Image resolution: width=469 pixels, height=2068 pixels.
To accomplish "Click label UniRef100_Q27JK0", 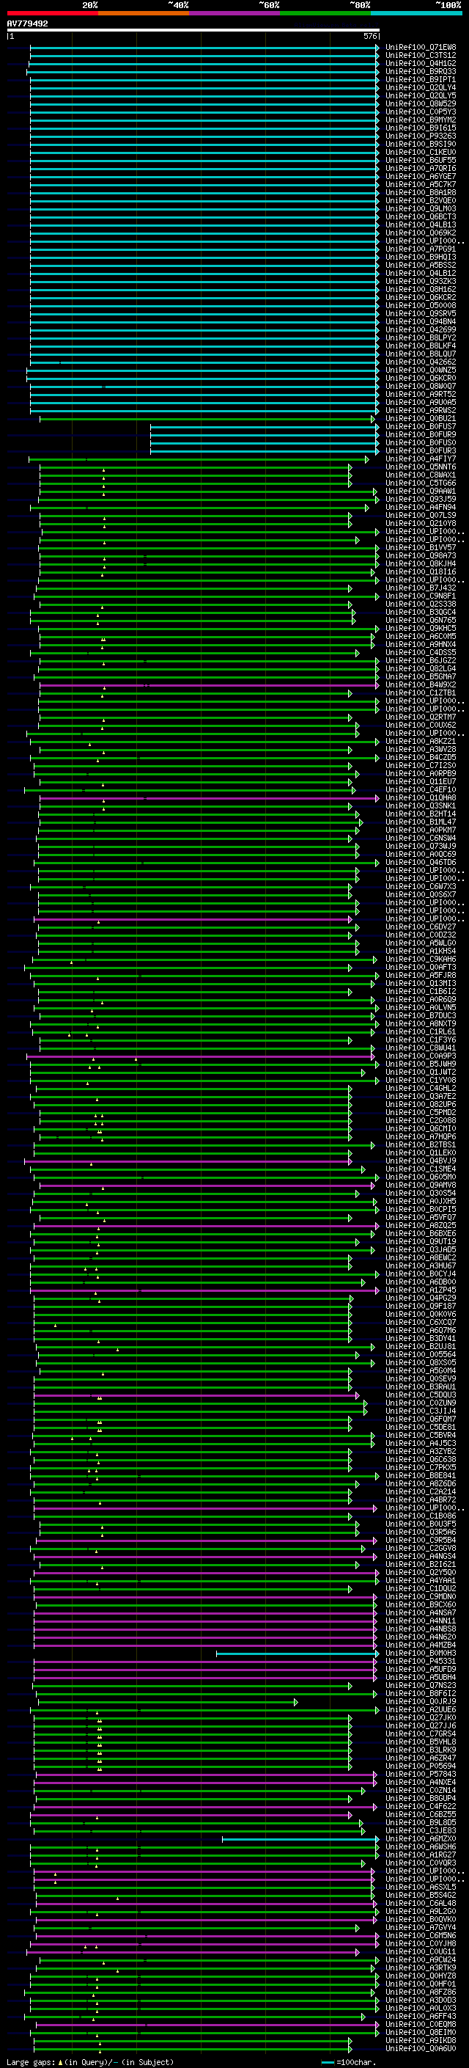I will click(x=421, y=1717).
